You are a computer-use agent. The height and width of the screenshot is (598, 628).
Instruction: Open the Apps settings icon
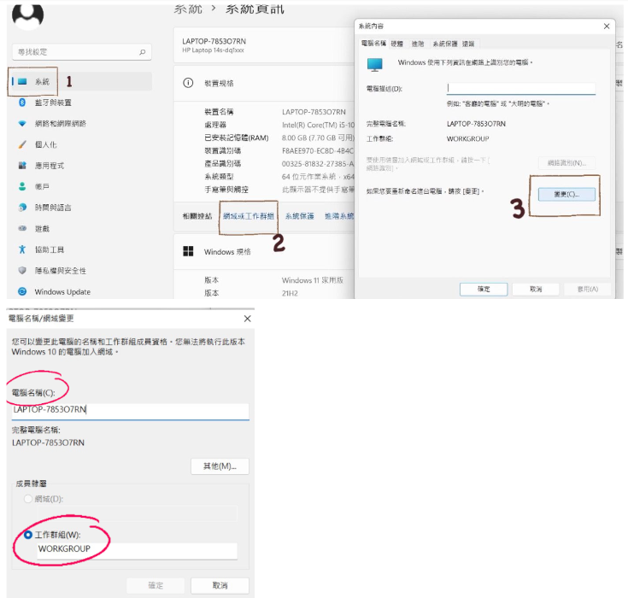(x=22, y=166)
